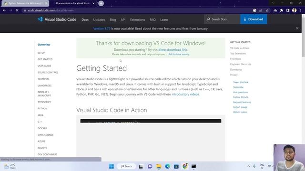
Task: Open the Extensions puzzle piece menu
Action: (282, 10)
